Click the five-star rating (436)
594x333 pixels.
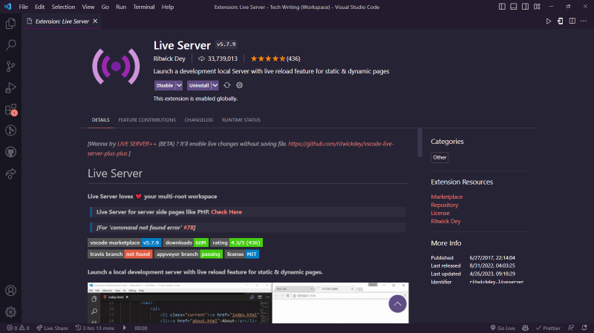tap(275, 59)
